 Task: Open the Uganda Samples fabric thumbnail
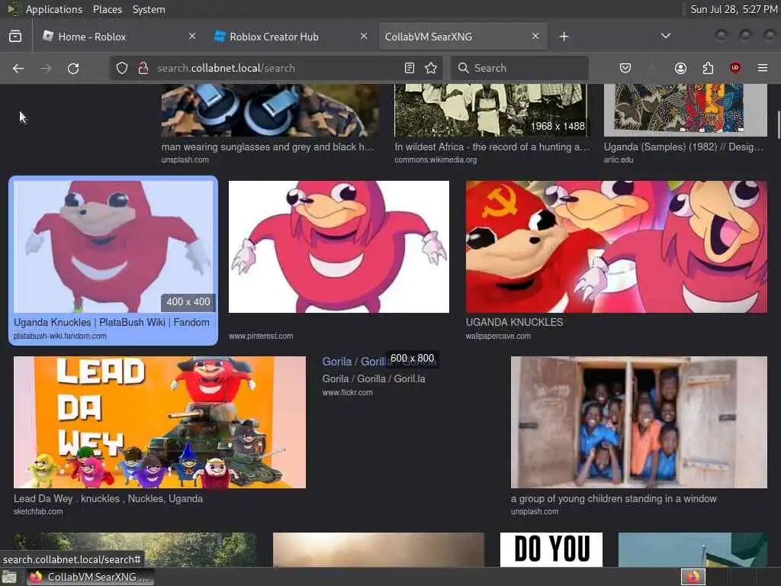(686, 110)
